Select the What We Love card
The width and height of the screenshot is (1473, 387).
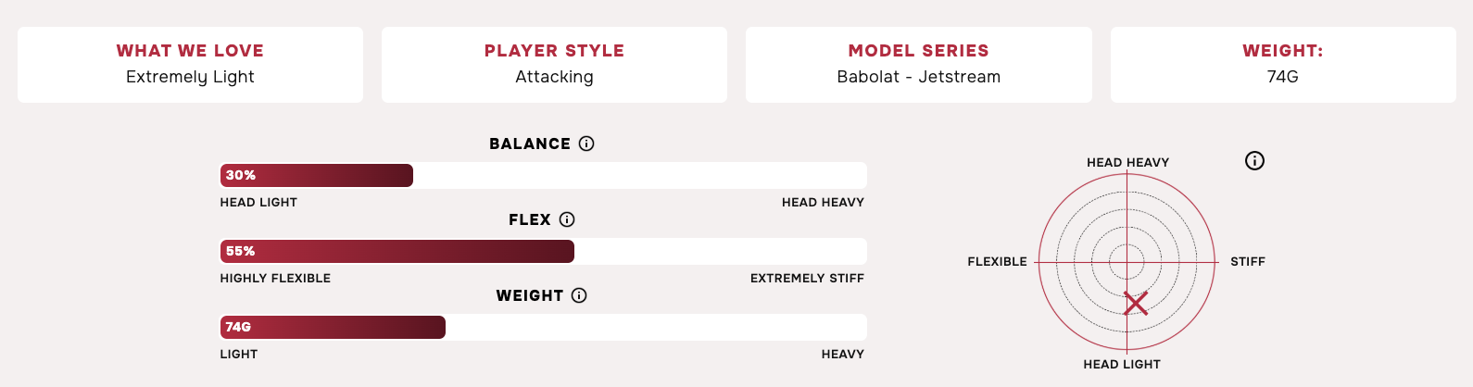[x=190, y=64]
